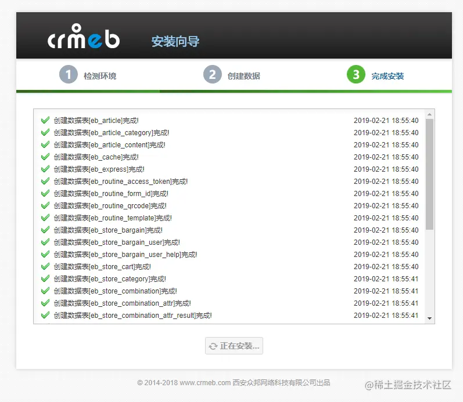This screenshot has width=463, height=402.
Task: Click the 正在安装... button
Action: 234,346
